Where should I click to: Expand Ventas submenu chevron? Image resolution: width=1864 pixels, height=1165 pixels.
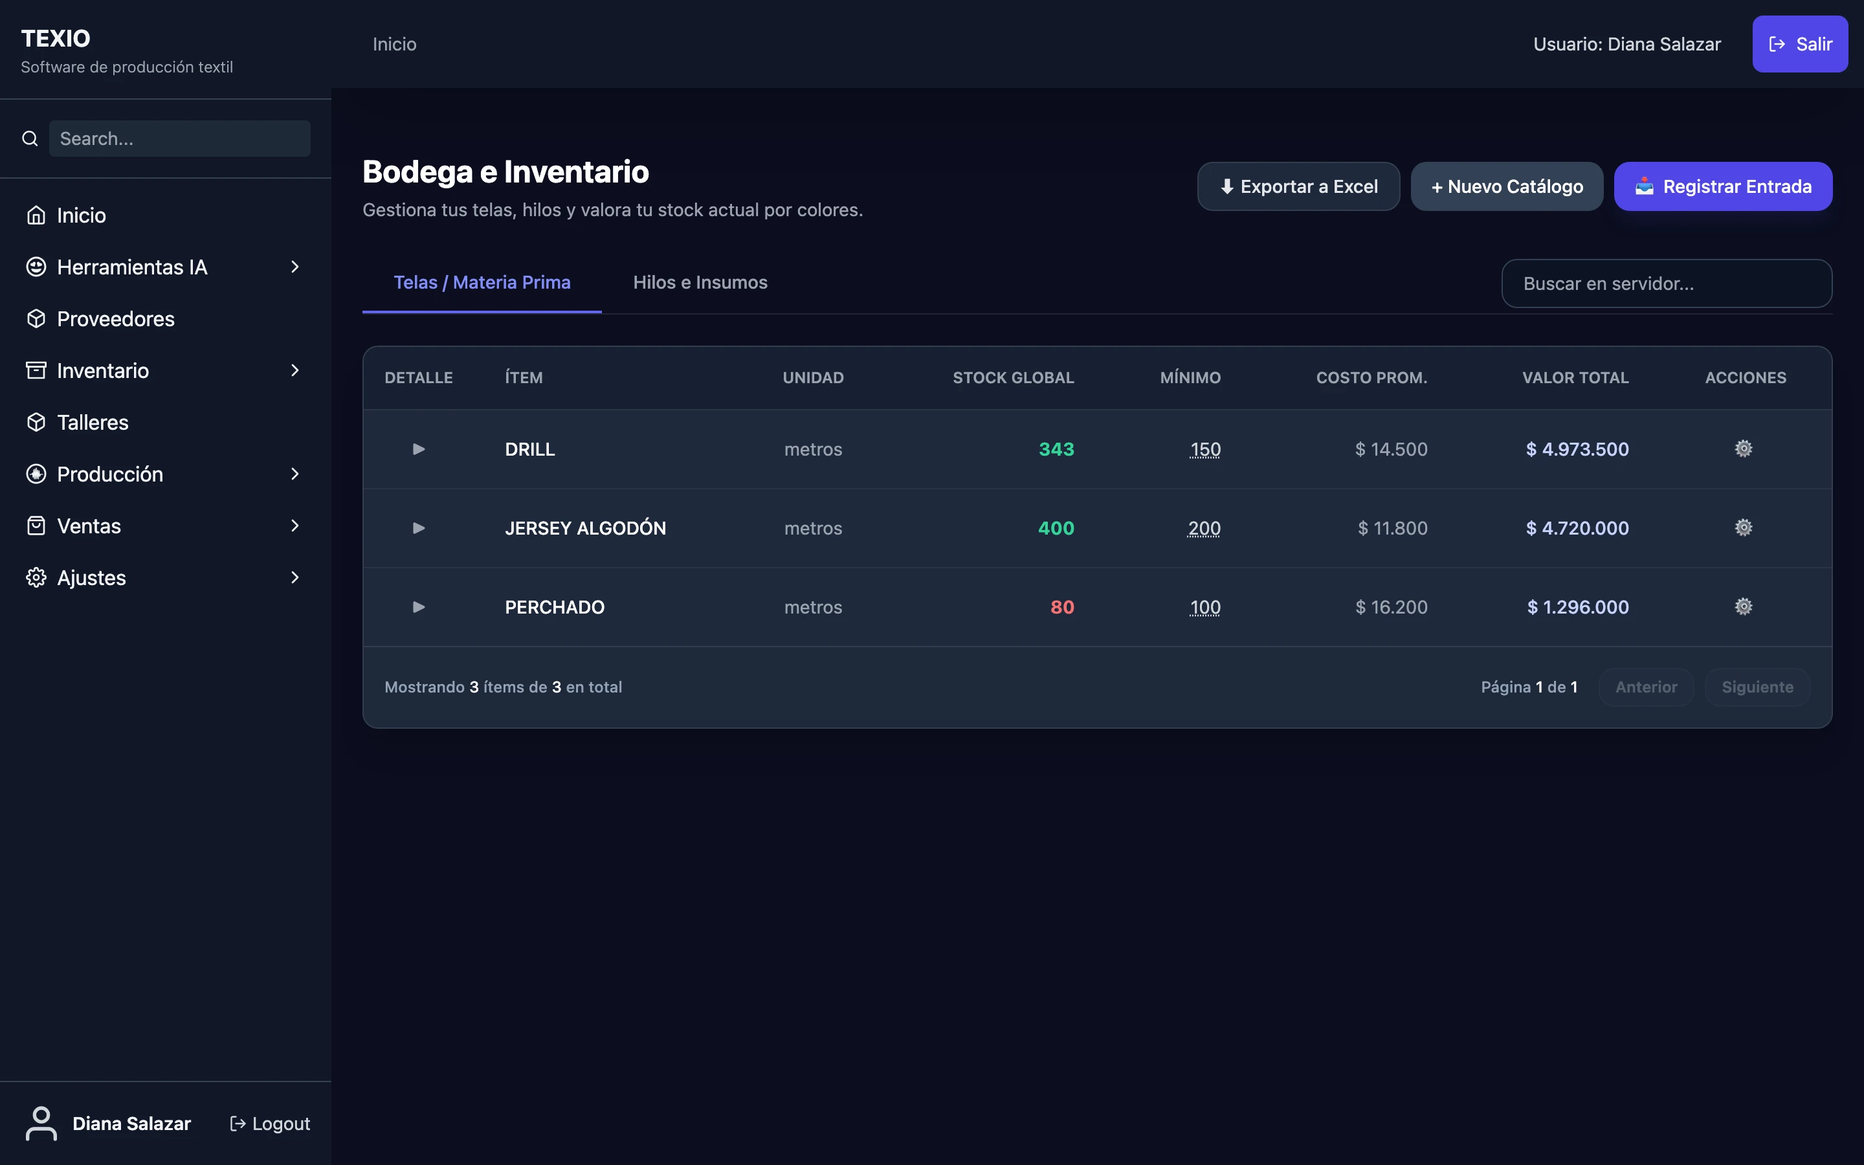295,526
